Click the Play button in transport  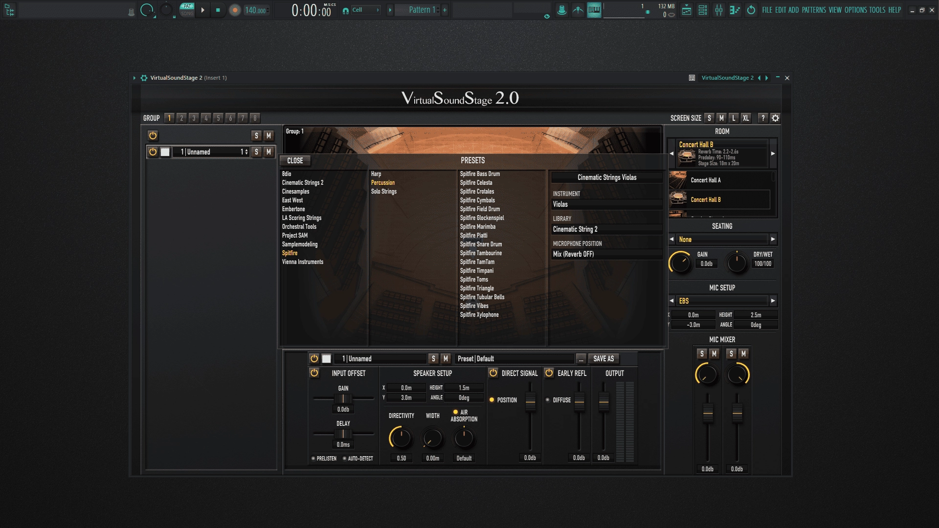point(202,10)
